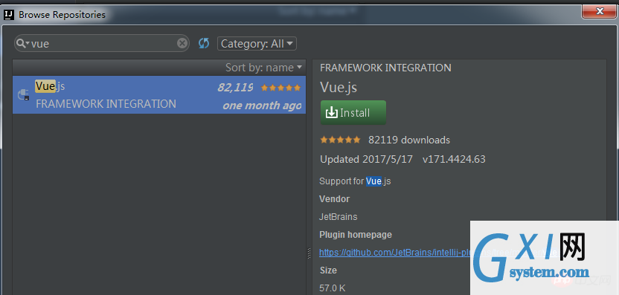619x295 pixels.
Task: Clear the vue search text
Action: pos(182,43)
